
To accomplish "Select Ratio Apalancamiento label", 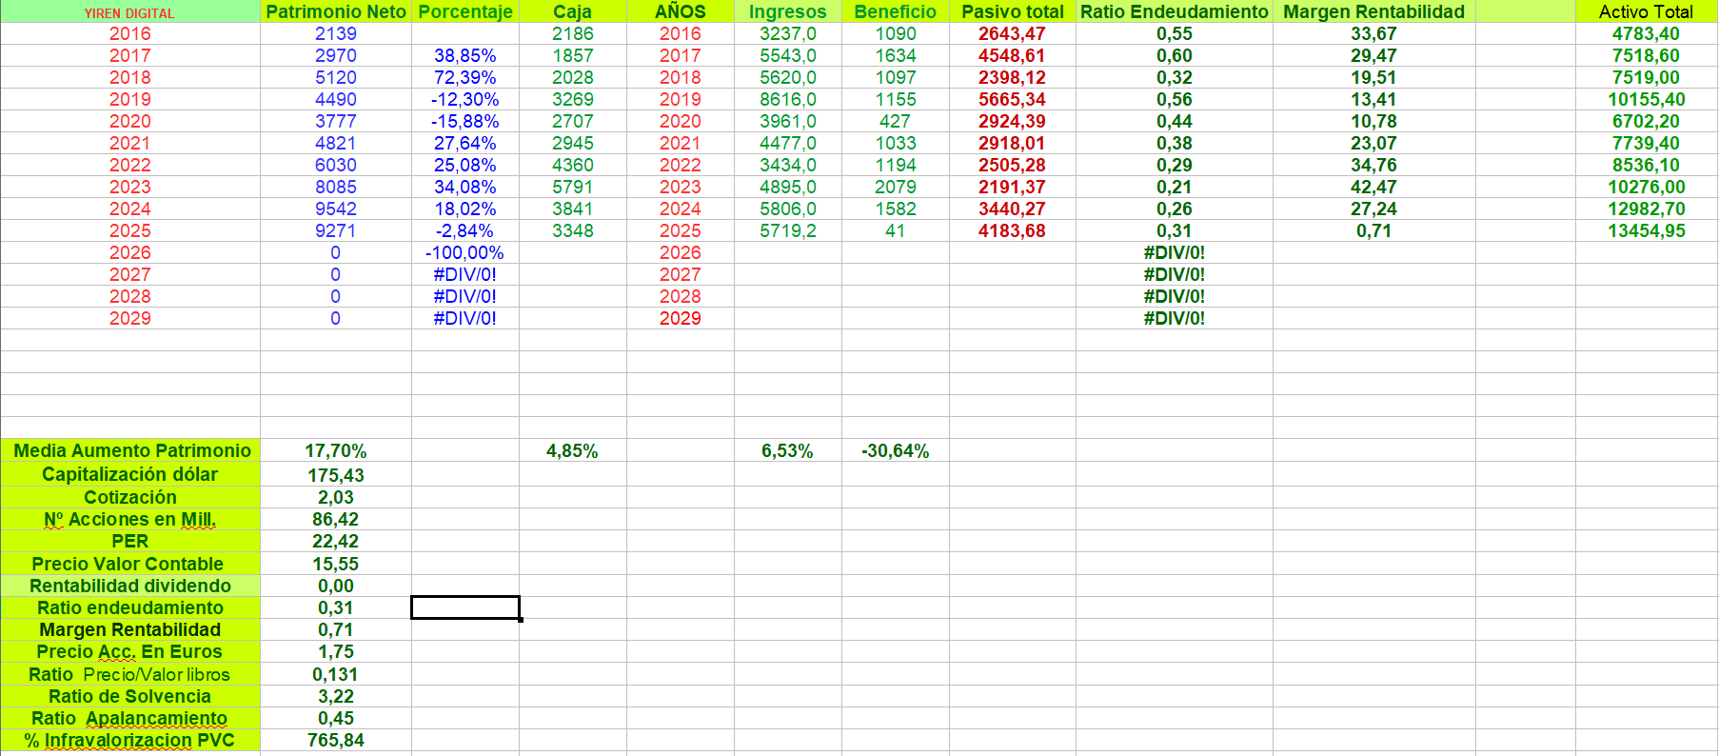I will coord(130,719).
